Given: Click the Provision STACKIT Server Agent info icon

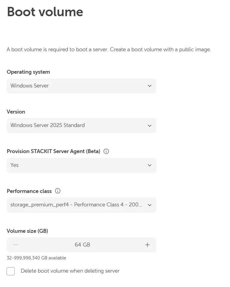Looking at the screenshot, I should click(106, 151).
